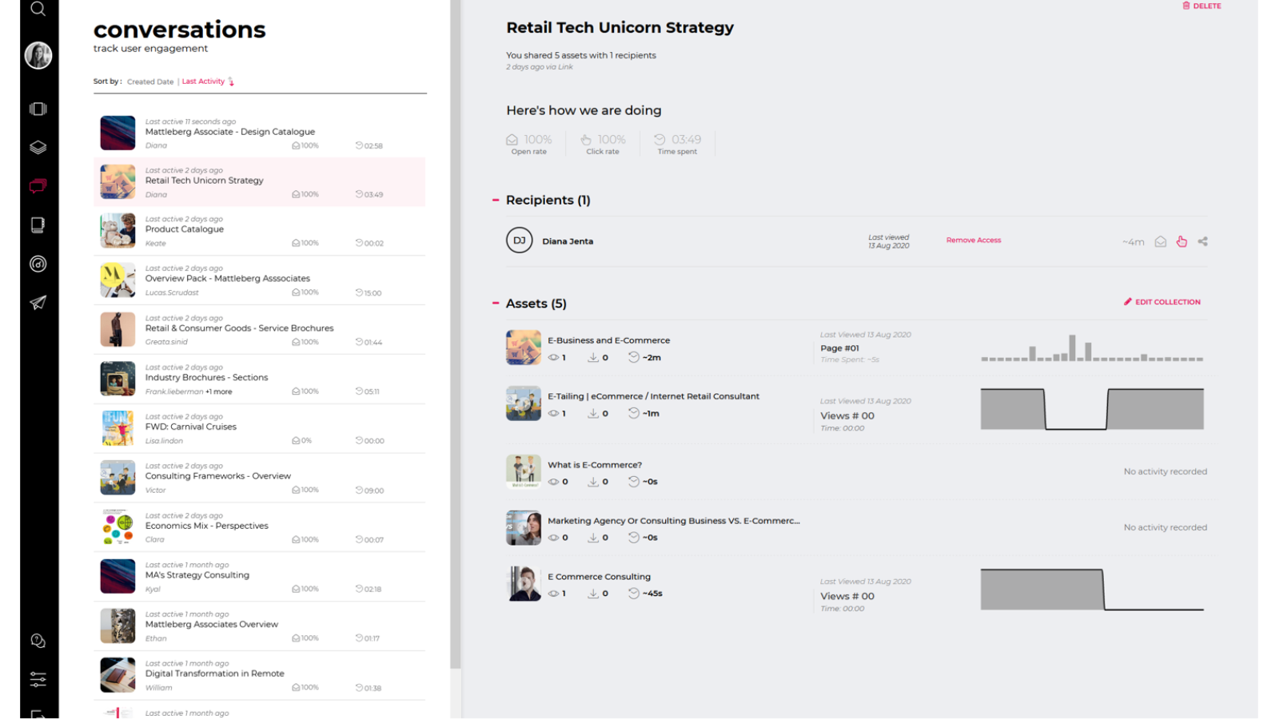
Task: Click the pointer click icon for Diana Jenta
Action: point(1181,241)
